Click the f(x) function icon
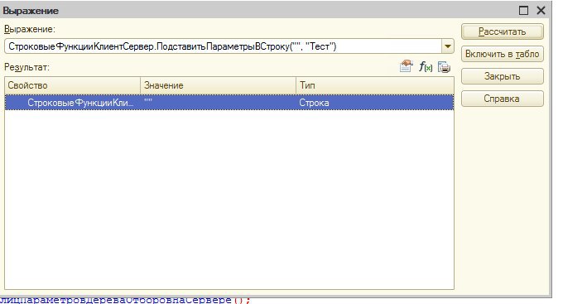The image size is (563, 304). click(x=426, y=67)
